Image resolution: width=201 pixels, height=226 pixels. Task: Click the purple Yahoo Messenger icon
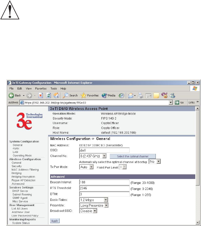pos(164,96)
